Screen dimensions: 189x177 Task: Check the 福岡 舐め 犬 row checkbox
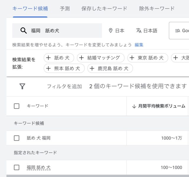click(x=17, y=168)
